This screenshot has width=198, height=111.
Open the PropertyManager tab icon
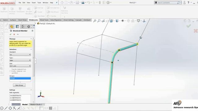(17, 27)
